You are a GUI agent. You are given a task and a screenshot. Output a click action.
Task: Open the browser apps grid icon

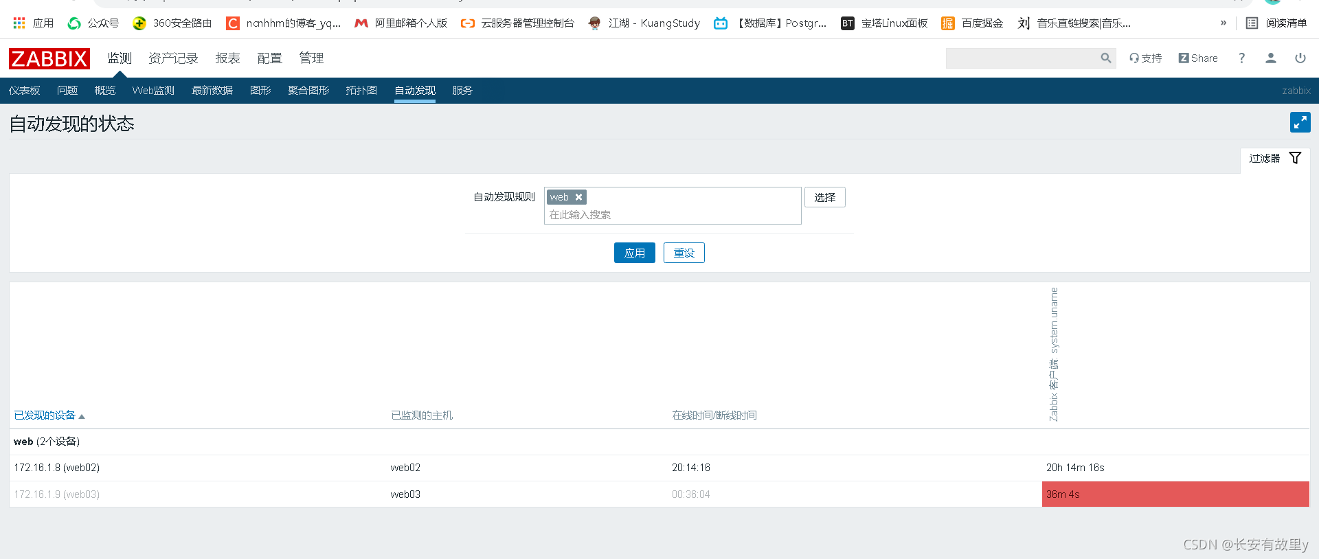coord(19,23)
